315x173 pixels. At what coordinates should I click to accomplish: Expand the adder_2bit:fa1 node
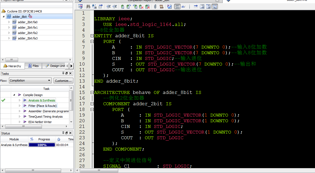coord(9,28)
